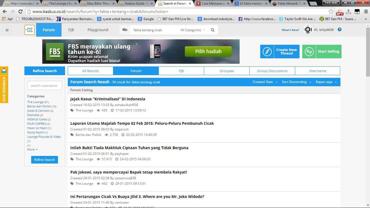Open the All Categories dropdown

193,30
